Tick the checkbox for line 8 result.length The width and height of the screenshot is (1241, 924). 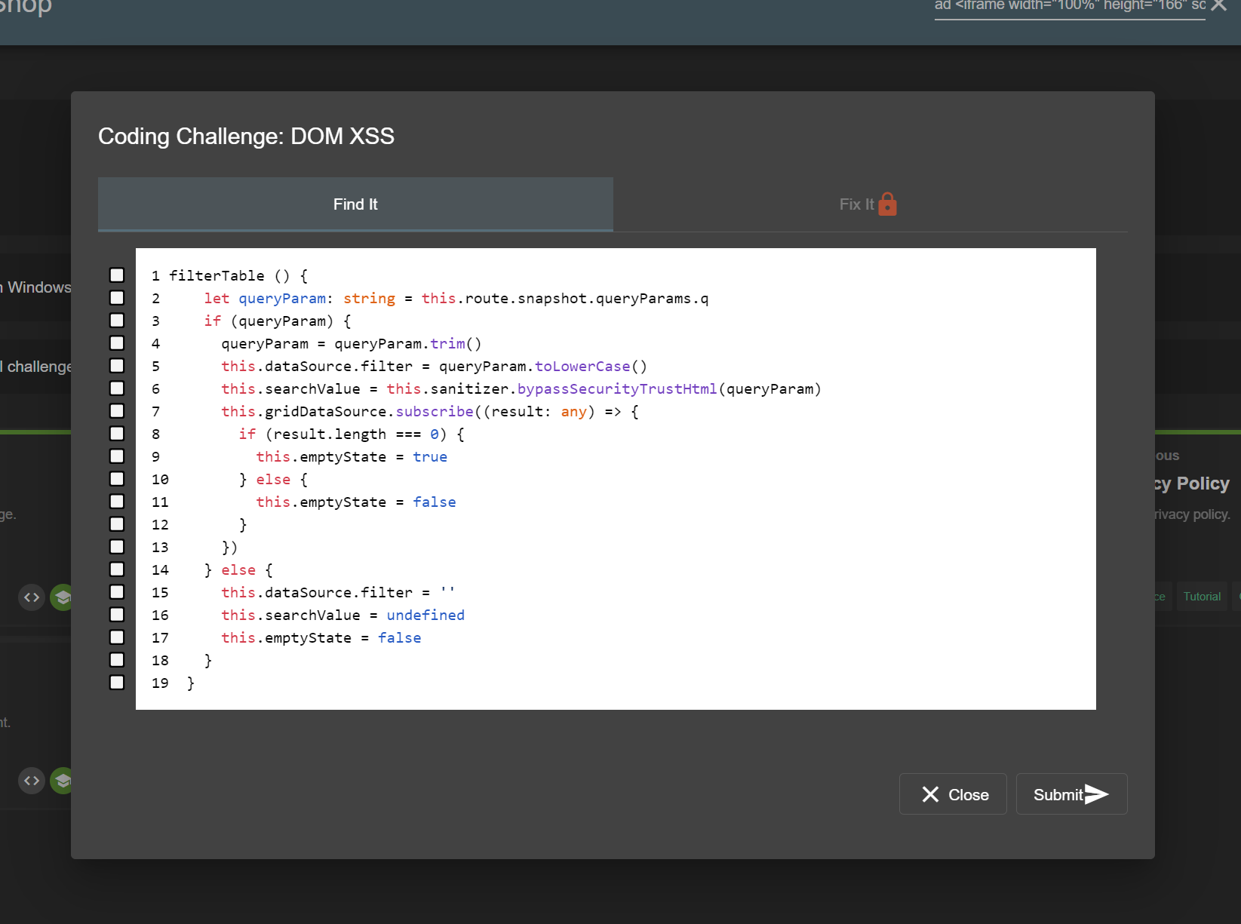117,434
